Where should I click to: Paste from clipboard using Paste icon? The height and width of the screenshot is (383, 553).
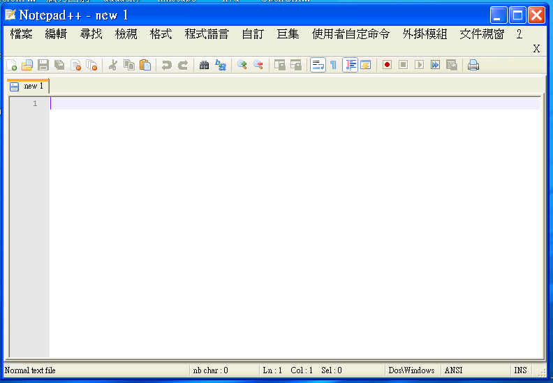pos(145,65)
